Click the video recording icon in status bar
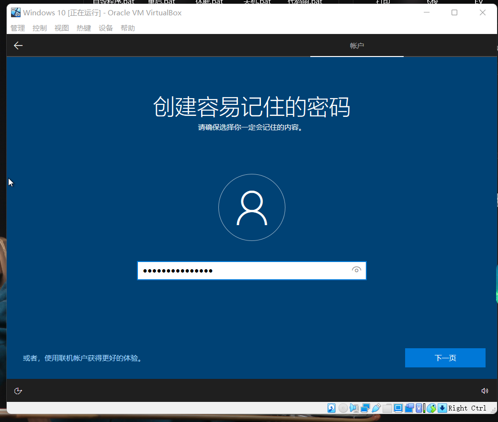498x422 pixels. pos(409,408)
